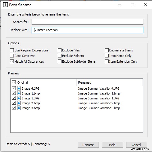Click renamed entry Image Summer Vacation1.JPG
Screen dimensions: 152x152
tap(99, 98)
